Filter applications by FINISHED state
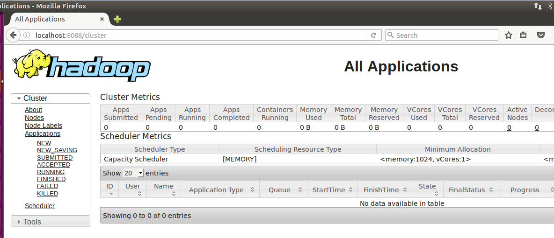Viewport: 554px width, 238px height. click(51, 179)
